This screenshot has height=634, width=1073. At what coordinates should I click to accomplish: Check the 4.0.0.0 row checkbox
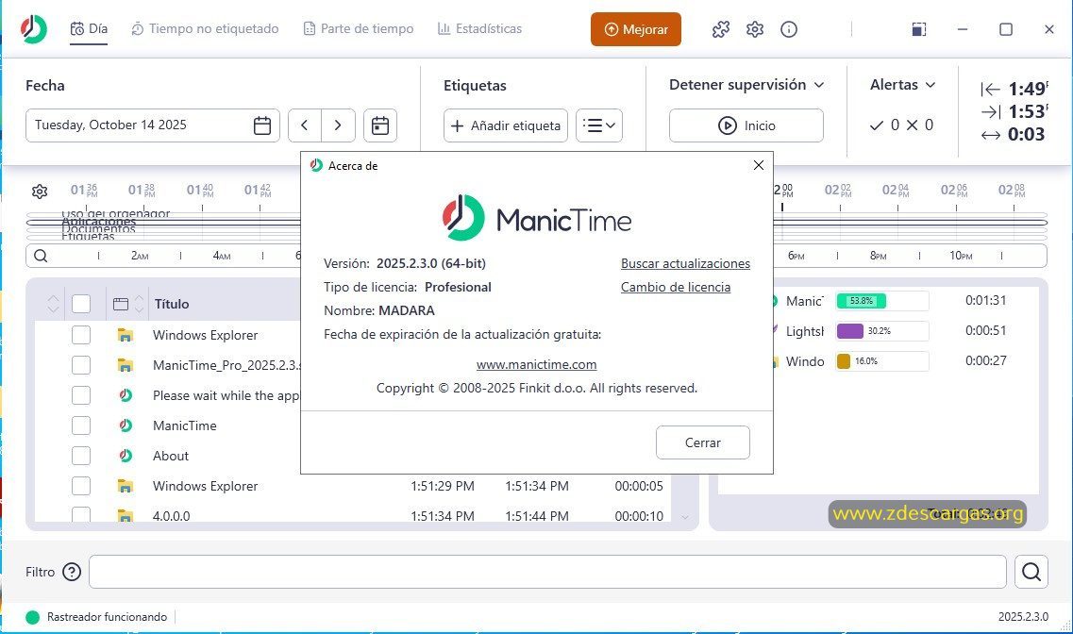click(81, 514)
